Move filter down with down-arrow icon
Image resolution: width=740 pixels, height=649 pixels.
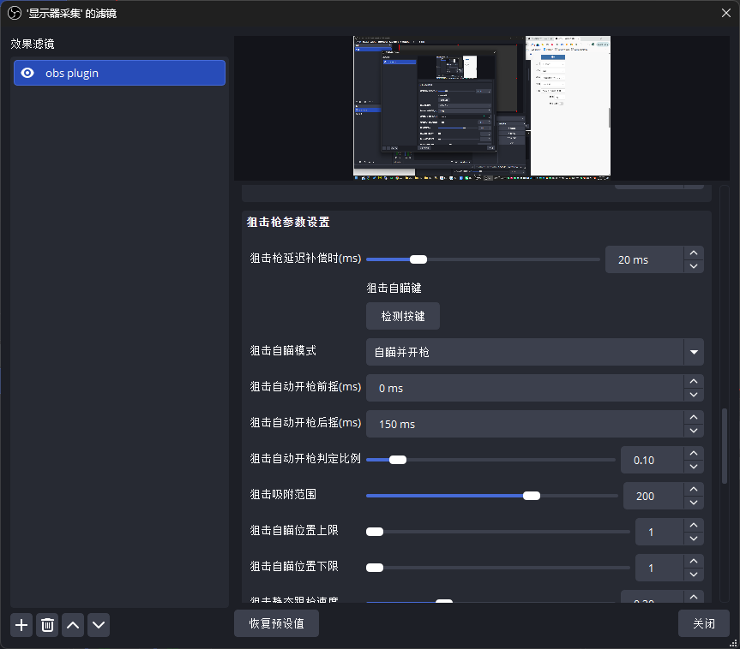pos(99,625)
